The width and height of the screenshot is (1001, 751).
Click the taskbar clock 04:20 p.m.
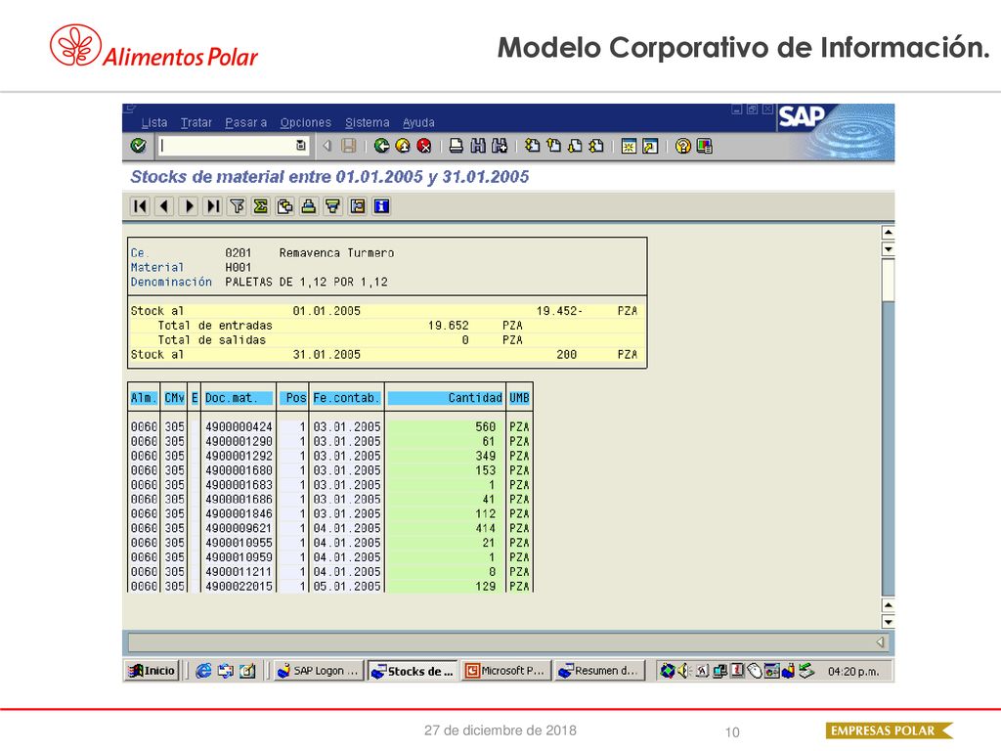(853, 671)
